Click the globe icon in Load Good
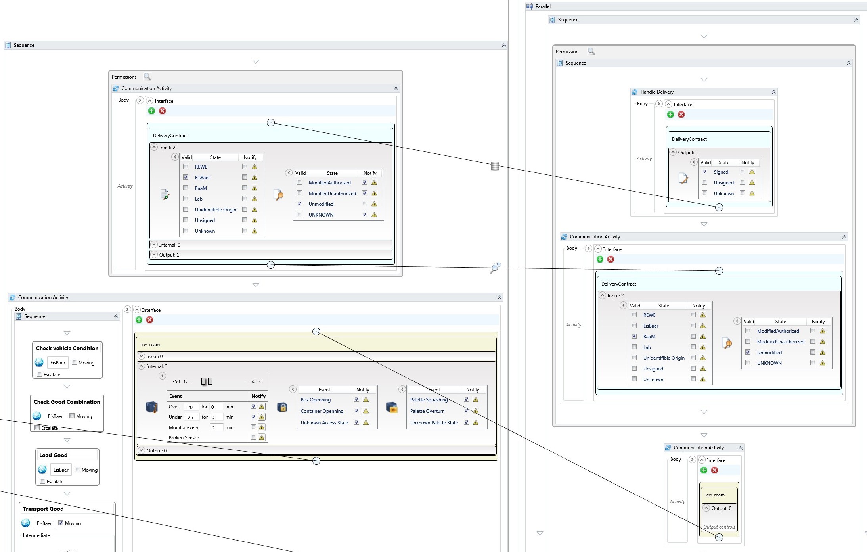Image resolution: width=867 pixels, height=552 pixels. tap(42, 470)
